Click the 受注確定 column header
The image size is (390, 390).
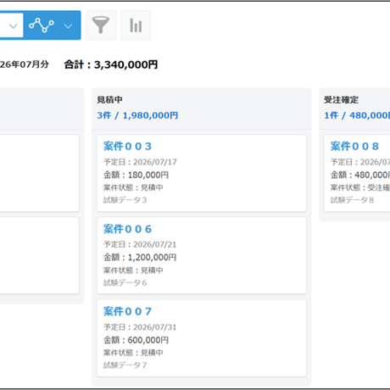pos(341,99)
